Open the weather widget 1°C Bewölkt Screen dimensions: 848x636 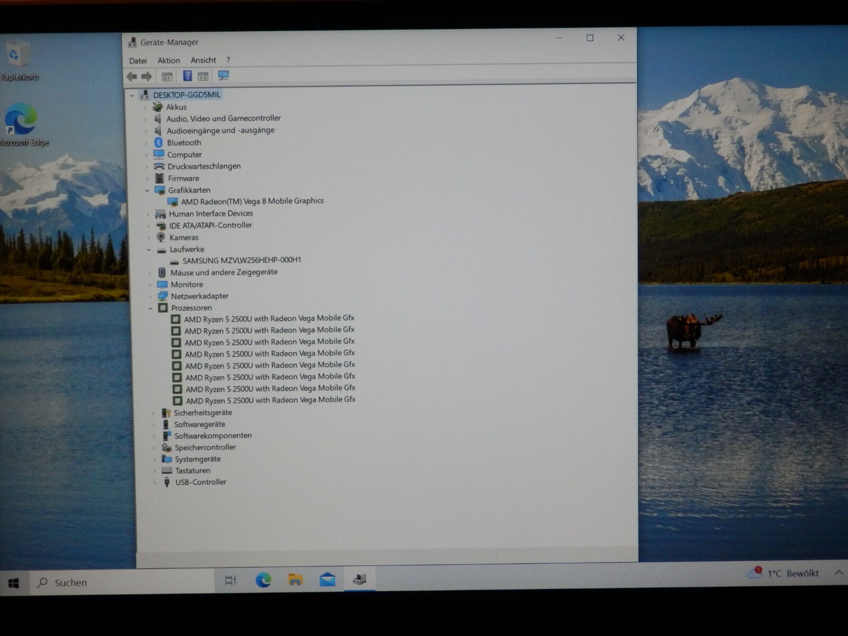[x=783, y=573]
